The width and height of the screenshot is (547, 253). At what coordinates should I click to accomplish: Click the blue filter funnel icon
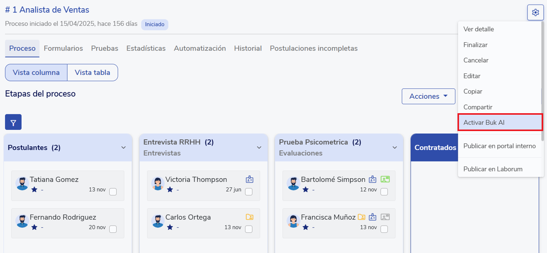point(13,122)
